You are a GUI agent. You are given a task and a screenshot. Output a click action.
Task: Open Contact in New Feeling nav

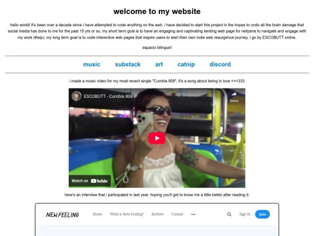coord(177,214)
